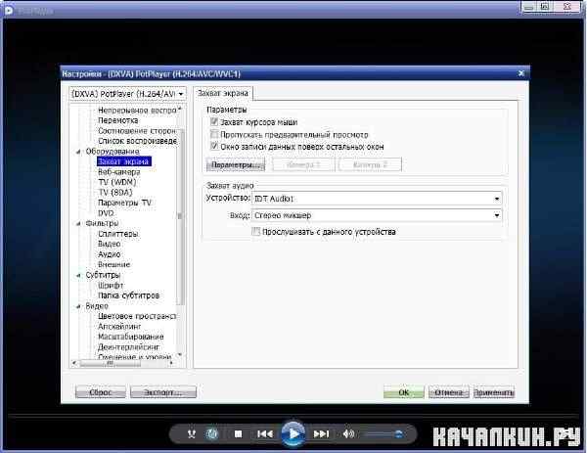Toggle shuffle in the player control bar
Image resolution: width=587 pixels, height=453 pixels.
(192, 433)
